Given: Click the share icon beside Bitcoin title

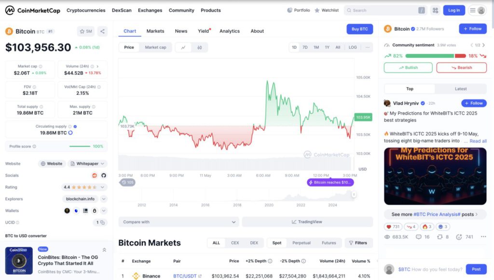Looking at the screenshot, I should (x=102, y=31).
